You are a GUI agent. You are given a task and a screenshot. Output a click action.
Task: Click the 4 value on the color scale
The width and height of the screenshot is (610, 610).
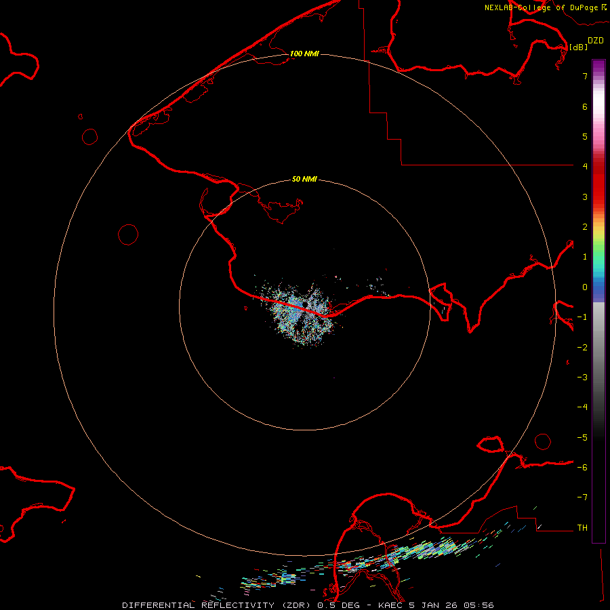(585, 166)
